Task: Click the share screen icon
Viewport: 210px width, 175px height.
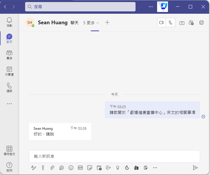Action: coord(182,23)
